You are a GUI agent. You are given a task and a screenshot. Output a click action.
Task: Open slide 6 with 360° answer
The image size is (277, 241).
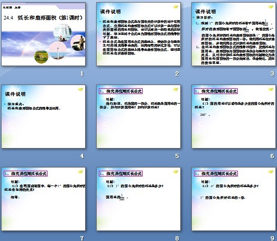click(x=234, y=116)
